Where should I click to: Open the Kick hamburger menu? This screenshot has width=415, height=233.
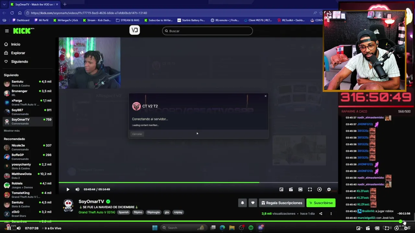coord(7,31)
